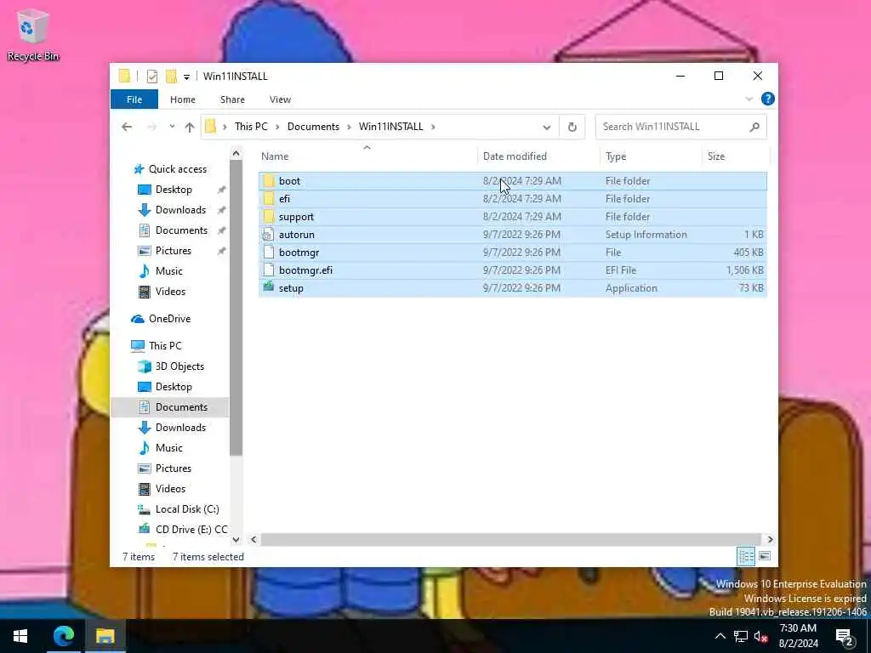The height and width of the screenshot is (653, 871).
Task: Open the taskbar clock and date
Action: click(x=798, y=636)
